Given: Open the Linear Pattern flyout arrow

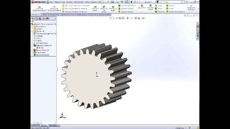Looking at the screenshot, I should [150, 12].
